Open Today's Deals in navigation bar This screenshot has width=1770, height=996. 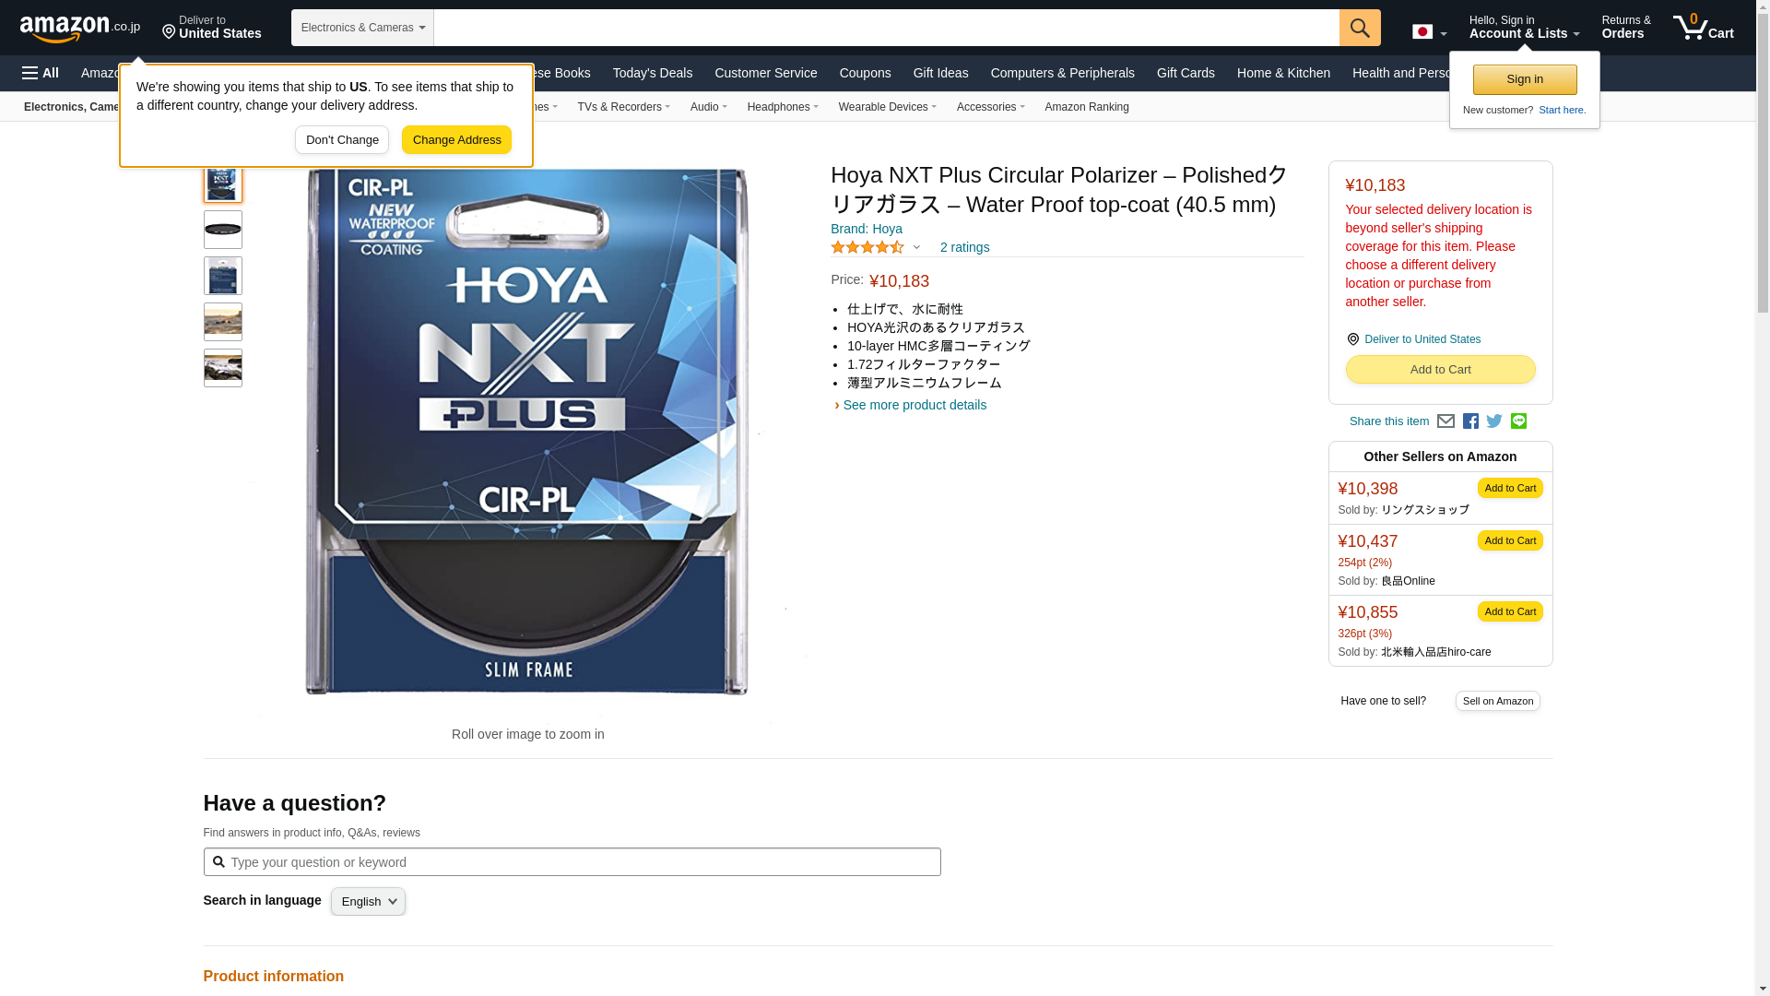[652, 73]
